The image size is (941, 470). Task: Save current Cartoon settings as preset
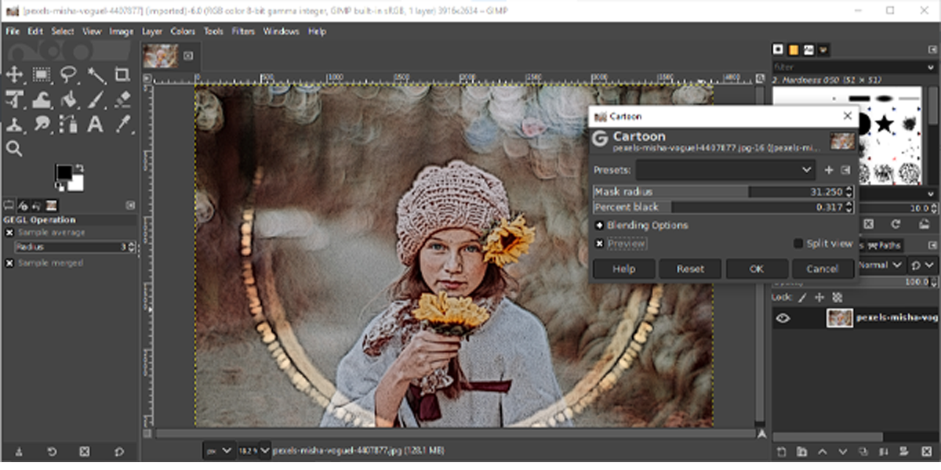[x=830, y=170]
